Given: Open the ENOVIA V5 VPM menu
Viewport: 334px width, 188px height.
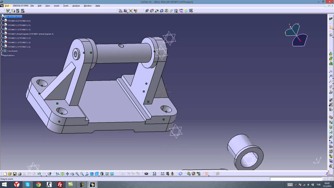Looking at the screenshot, I should [21, 6].
